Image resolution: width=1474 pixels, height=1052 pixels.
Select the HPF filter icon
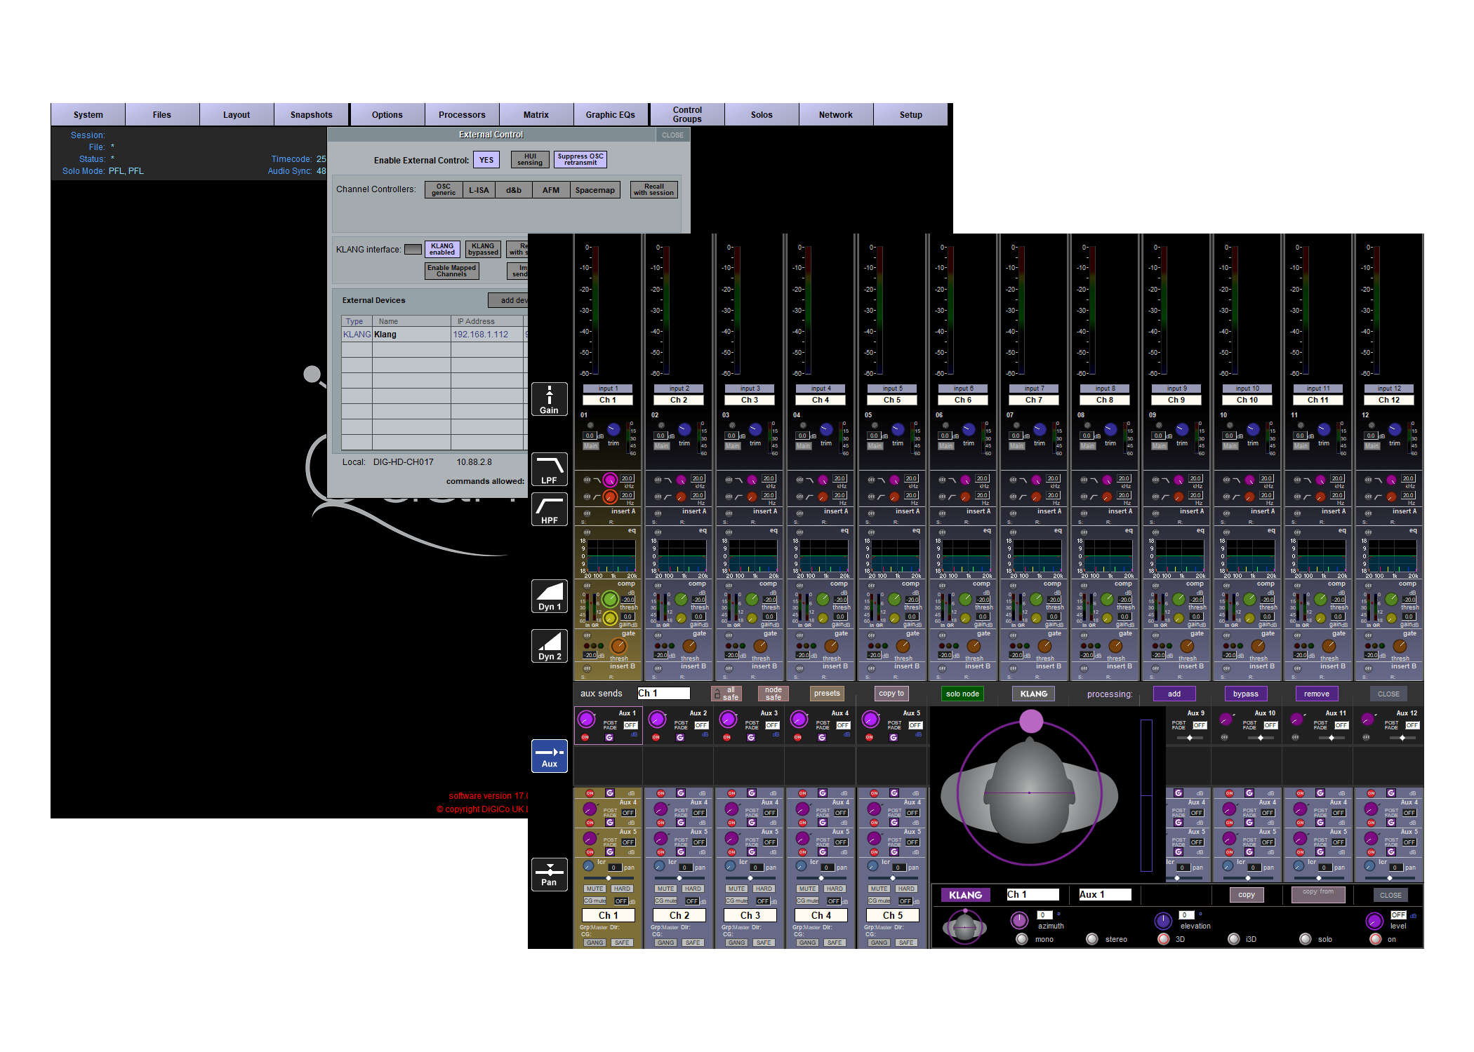[549, 510]
